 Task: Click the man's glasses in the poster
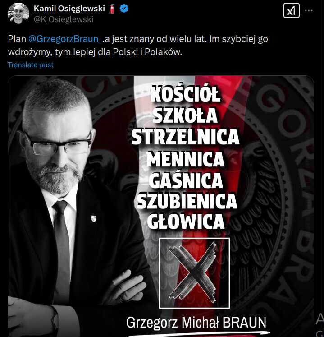[58, 143]
